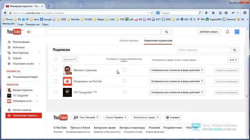Open feed display dropdown for TO "Gazgolder"
Image resolution: width=250 pixels, height=140 pixels.
click(177, 93)
